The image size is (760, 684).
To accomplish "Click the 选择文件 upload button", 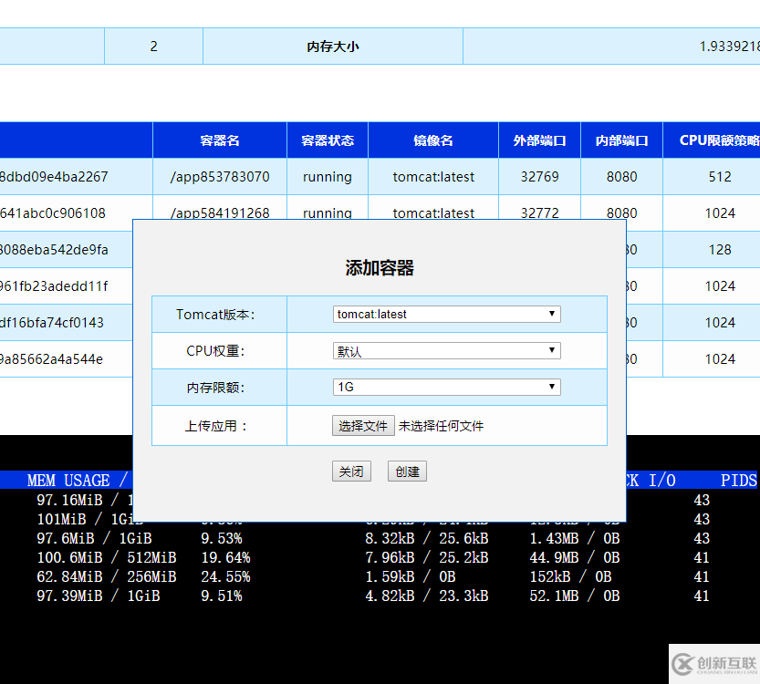I will (x=363, y=426).
